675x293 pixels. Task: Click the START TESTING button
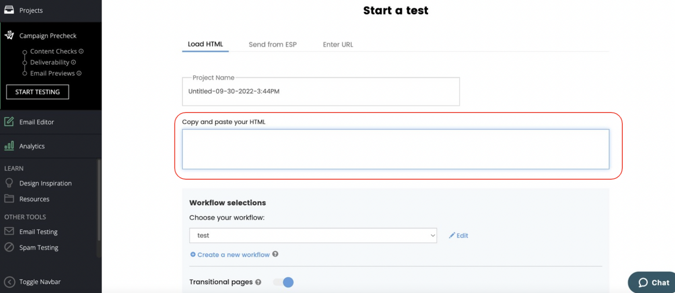click(37, 92)
